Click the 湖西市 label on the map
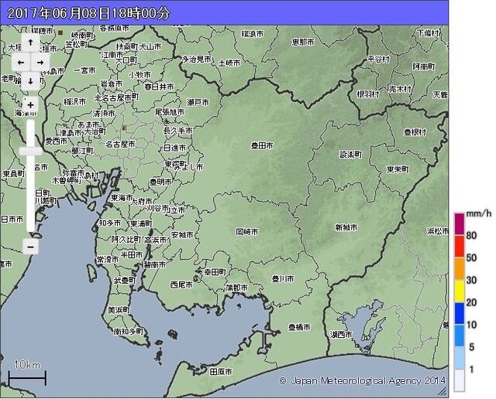The image size is (496, 399). 341,334
